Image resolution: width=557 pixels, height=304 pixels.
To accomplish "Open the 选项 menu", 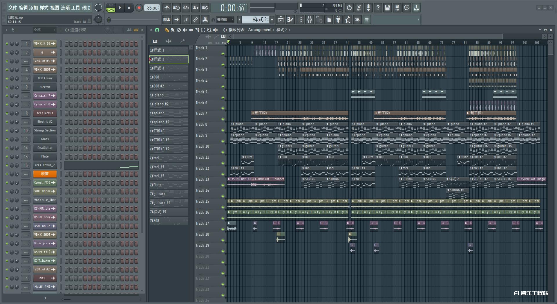I will 65,8.
